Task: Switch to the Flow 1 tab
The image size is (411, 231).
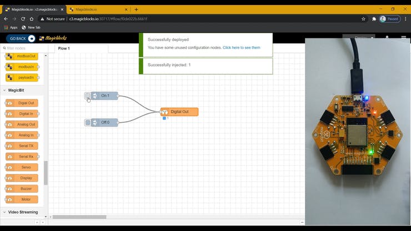Action: (81, 48)
